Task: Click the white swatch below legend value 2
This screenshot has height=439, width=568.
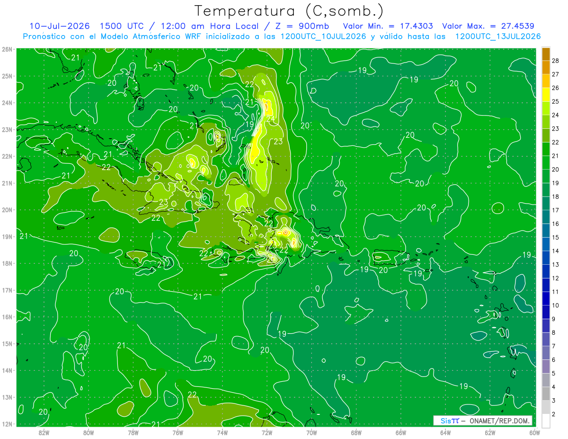Action: coord(546,420)
